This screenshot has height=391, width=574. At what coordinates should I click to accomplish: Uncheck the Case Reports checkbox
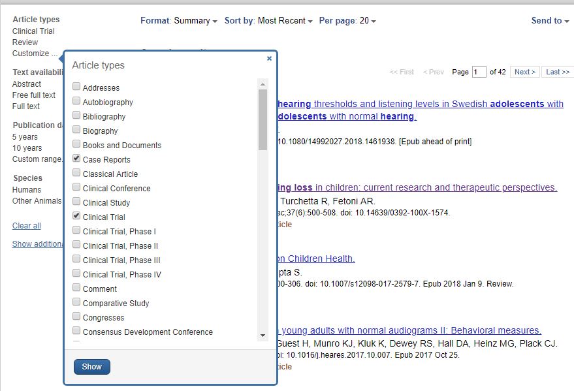[76, 158]
